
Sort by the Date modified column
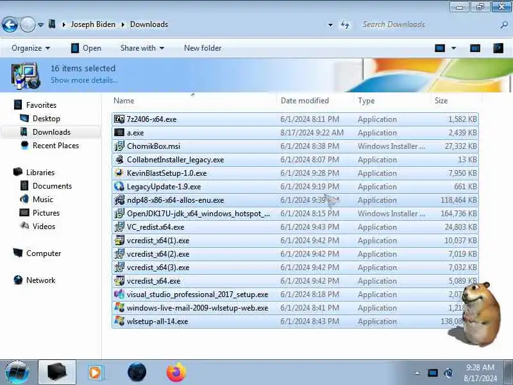click(315, 101)
